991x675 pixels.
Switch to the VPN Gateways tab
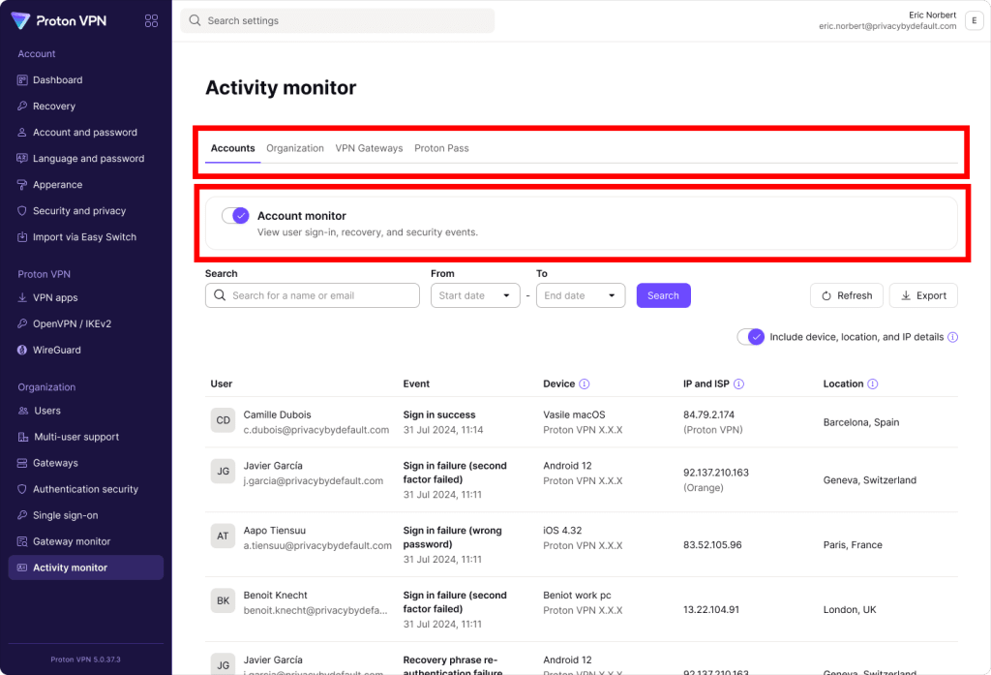pos(369,149)
